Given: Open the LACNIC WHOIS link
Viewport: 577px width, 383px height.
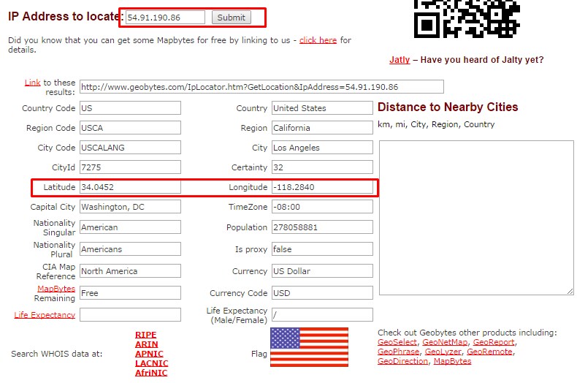Looking at the screenshot, I should [152, 363].
